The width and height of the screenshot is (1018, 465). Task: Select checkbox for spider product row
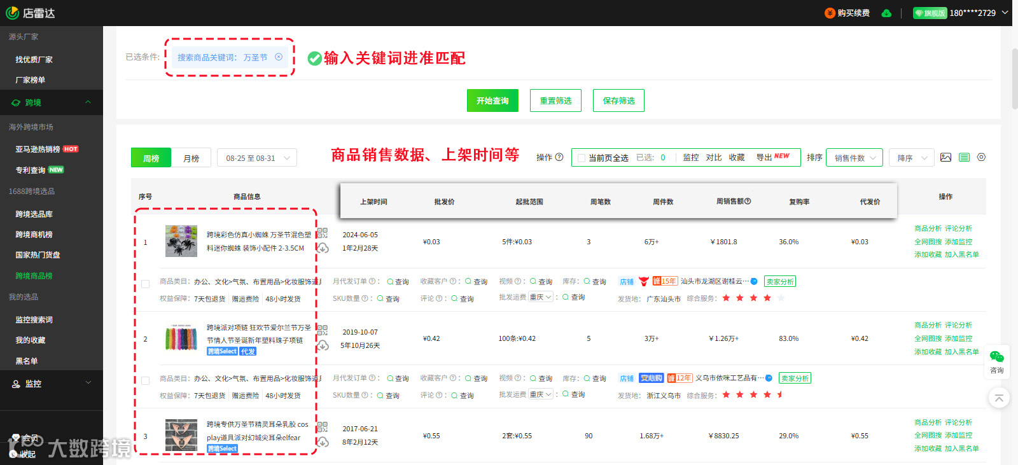145,284
